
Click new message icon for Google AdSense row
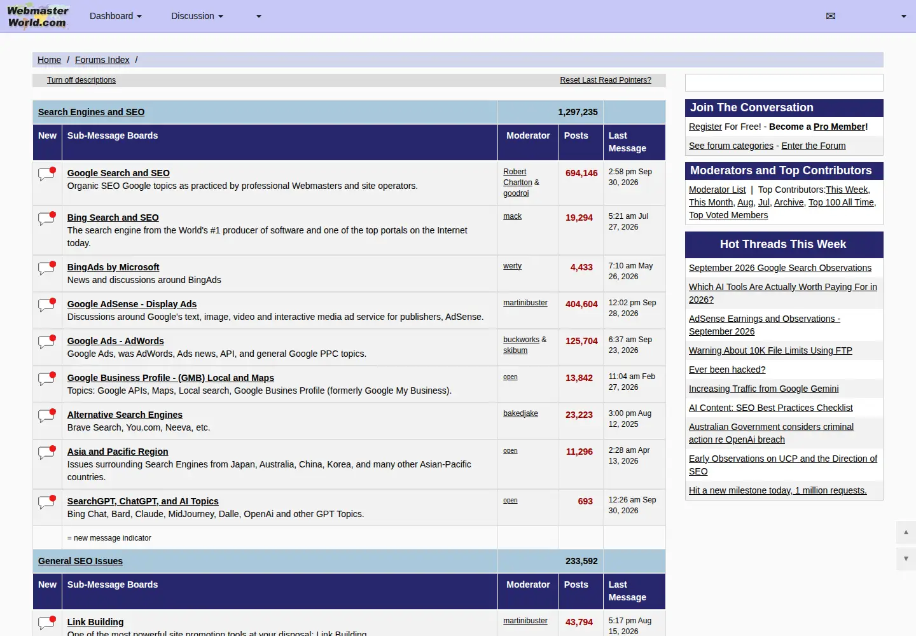[x=47, y=305]
